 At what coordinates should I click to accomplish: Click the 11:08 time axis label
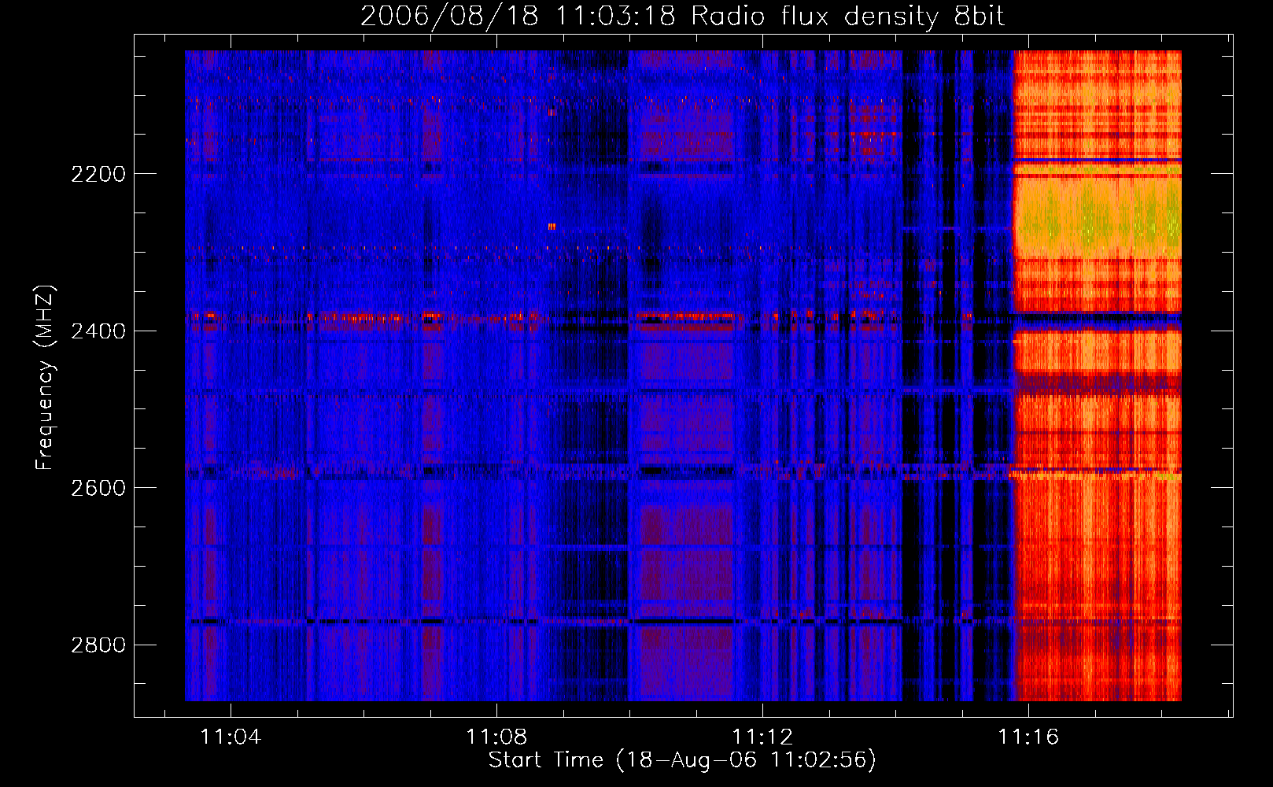click(496, 737)
